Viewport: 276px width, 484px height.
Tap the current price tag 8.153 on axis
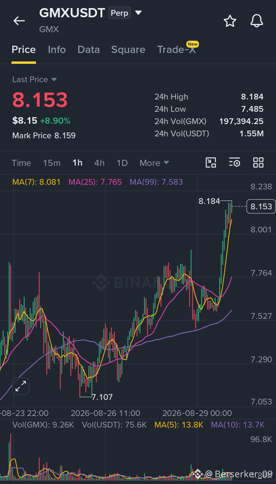[261, 207]
